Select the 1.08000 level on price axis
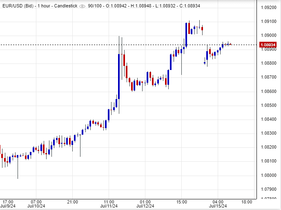Viewport: 281px width, 210px height. [x=268, y=175]
